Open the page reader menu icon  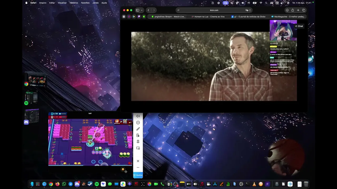click(x=178, y=10)
